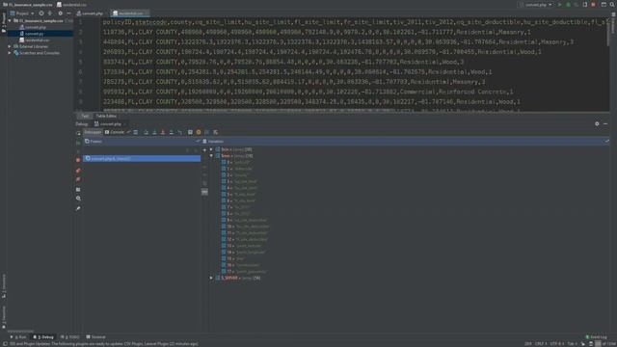
Task: Open the Terminal tool window button
Action: point(96,337)
